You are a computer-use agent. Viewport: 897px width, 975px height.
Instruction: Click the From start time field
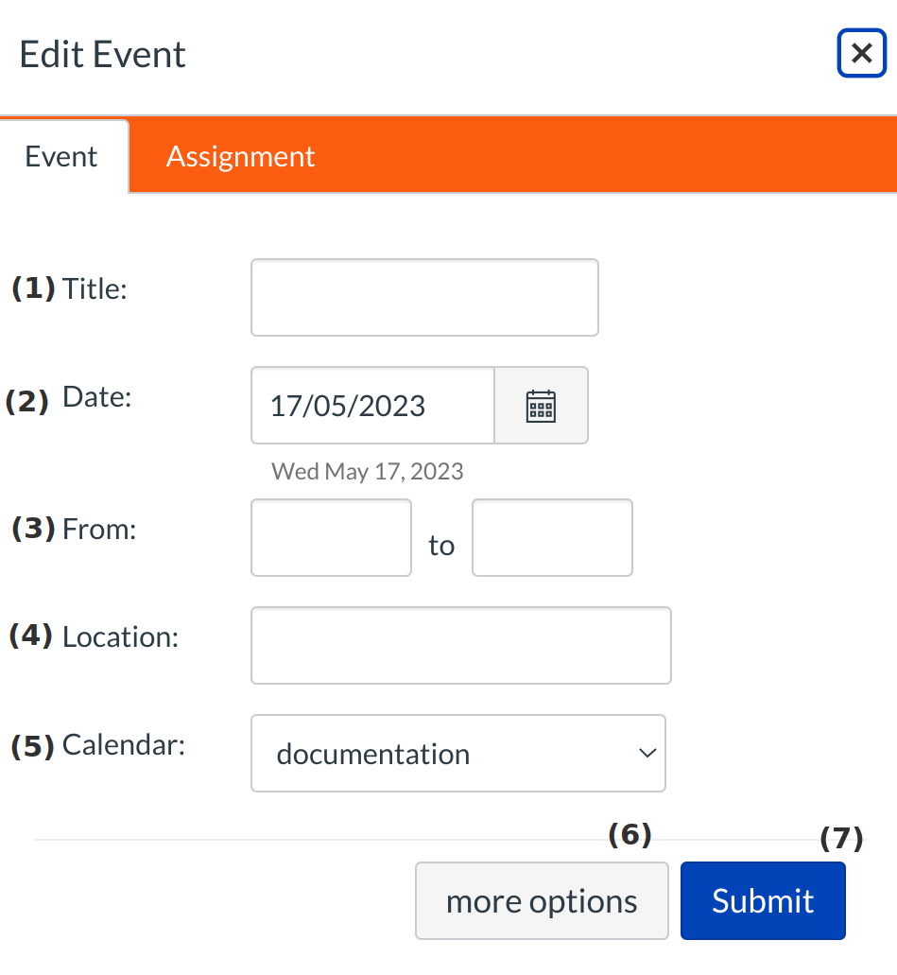pyautogui.click(x=331, y=537)
